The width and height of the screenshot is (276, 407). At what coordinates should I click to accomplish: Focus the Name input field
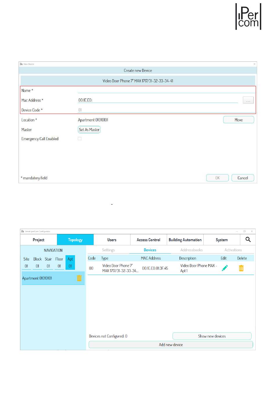(166, 90)
